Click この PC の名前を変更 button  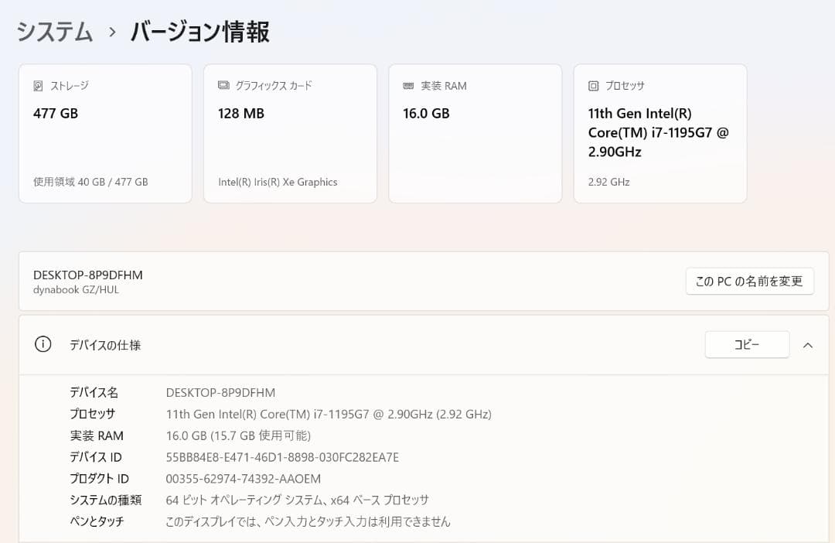pyautogui.click(x=749, y=281)
